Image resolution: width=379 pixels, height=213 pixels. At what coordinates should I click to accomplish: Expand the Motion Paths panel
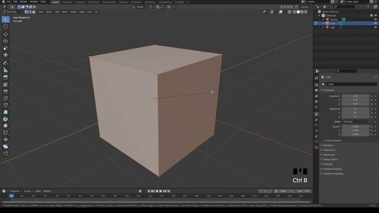[x=330, y=159]
